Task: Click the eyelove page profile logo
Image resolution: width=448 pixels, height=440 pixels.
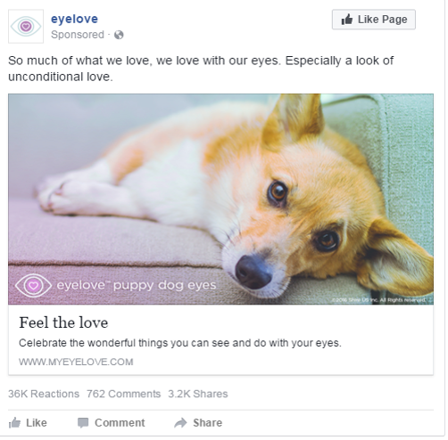Action: (x=26, y=27)
